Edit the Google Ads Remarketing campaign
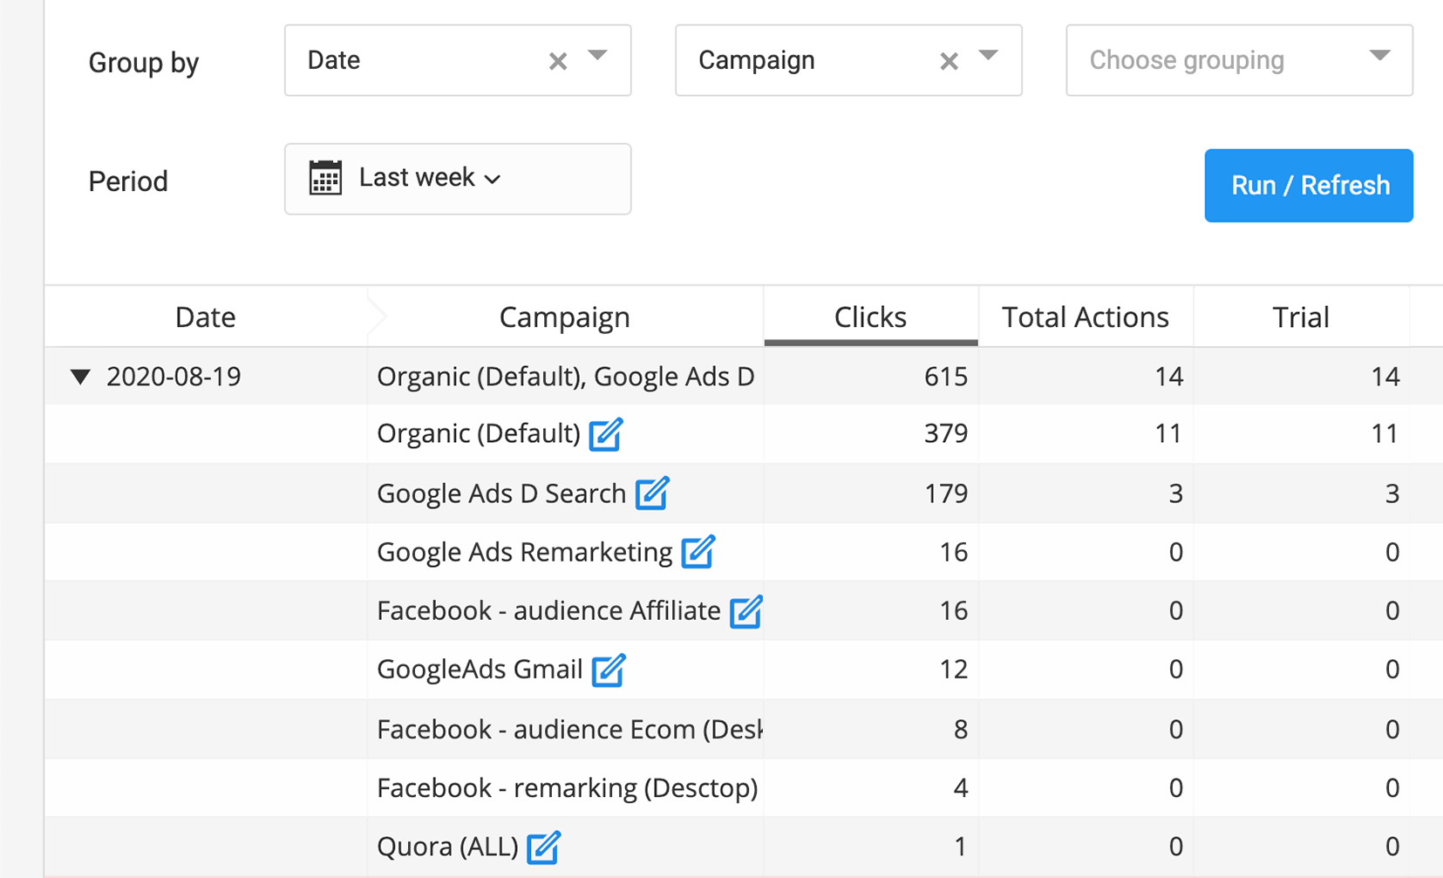Viewport: 1443px width, 878px height. click(698, 552)
